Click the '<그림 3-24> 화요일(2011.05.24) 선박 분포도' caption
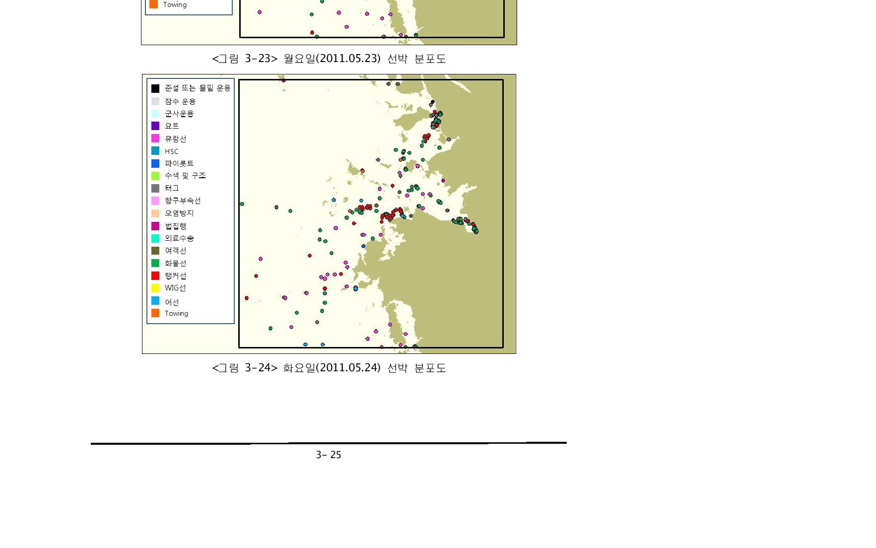This screenshot has height=548, width=876. pos(329,368)
